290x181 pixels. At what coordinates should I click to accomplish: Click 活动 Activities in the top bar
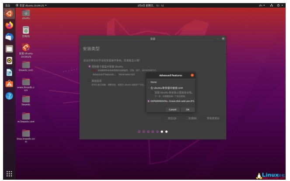point(7,5)
